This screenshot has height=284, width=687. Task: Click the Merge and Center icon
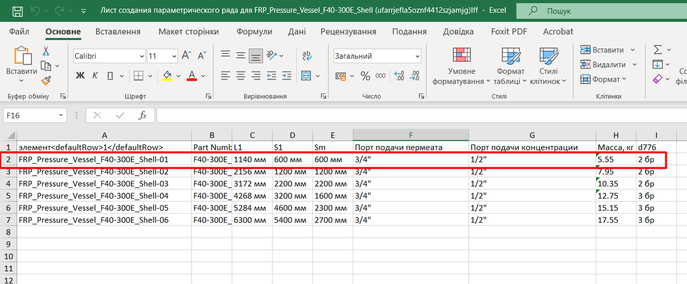click(x=306, y=75)
